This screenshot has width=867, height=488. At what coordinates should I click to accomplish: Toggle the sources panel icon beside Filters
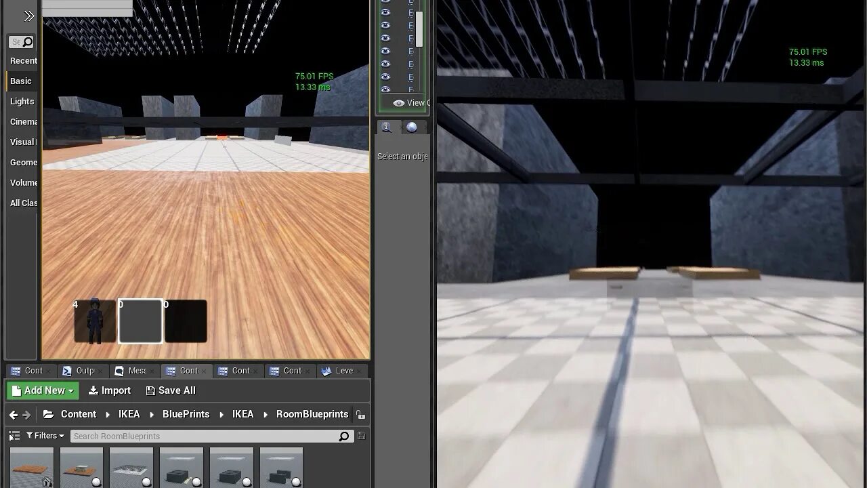click(14, 436)
